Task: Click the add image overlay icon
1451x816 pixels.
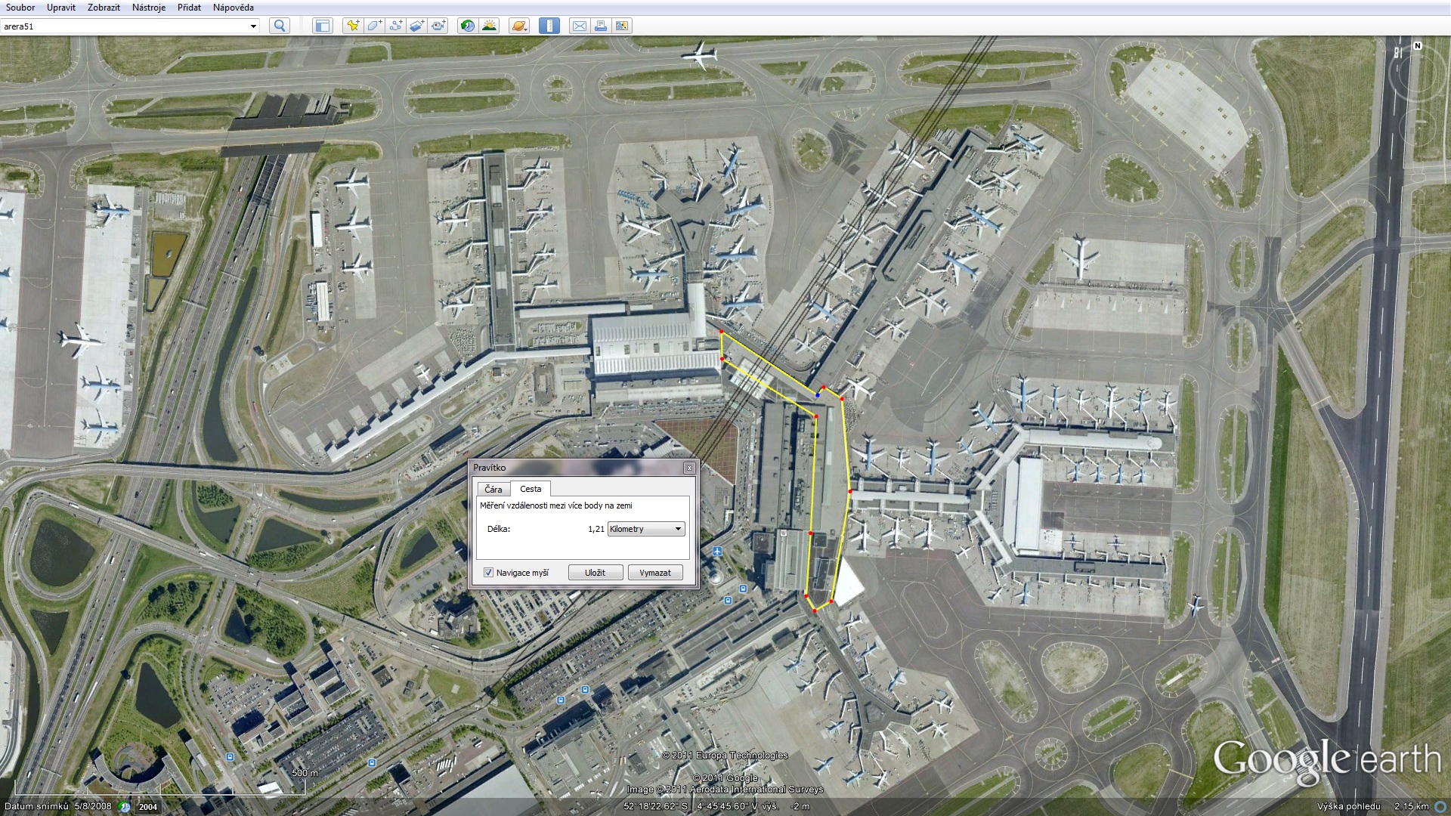Action: [x=417, y=26]
